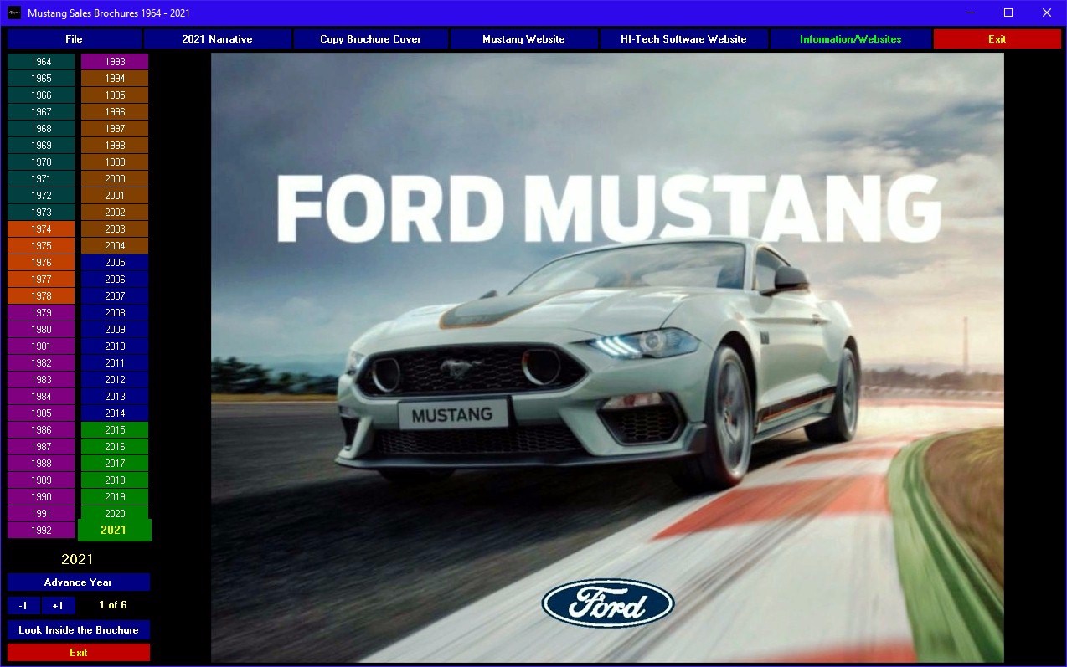Viewport: 1067px width, 667px height.
Task: Select the 1982 brochure year
Action: pyautogui.click(x=41, y=363)
